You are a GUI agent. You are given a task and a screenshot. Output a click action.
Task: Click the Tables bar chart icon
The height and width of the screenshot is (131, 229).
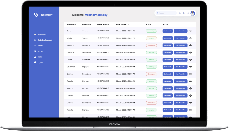[x=35, y=45]
